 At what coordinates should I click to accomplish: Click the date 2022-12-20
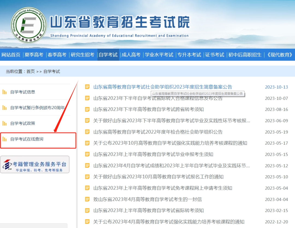[276, 222]
